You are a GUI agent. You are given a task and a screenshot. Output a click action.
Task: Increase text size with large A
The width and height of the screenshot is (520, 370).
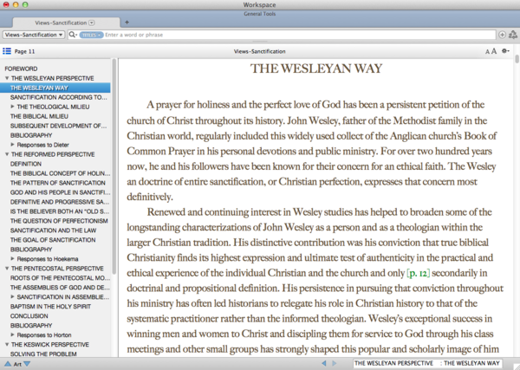pyautogui.click(x=494, y=51)
